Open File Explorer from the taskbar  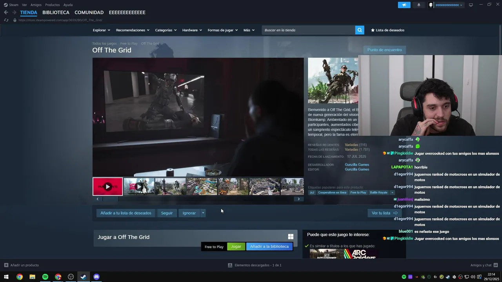click(x=32, y=277)
